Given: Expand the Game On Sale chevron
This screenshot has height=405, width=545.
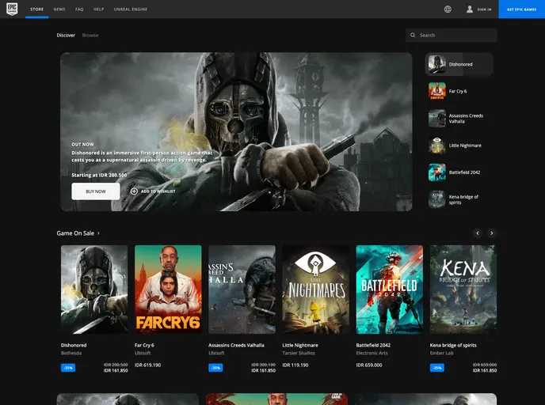Looking at the screenshot, I should (x=98, y=233).
